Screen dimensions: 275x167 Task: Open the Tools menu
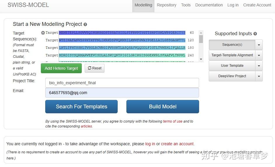pyautogui.click(x=186, y=5)
